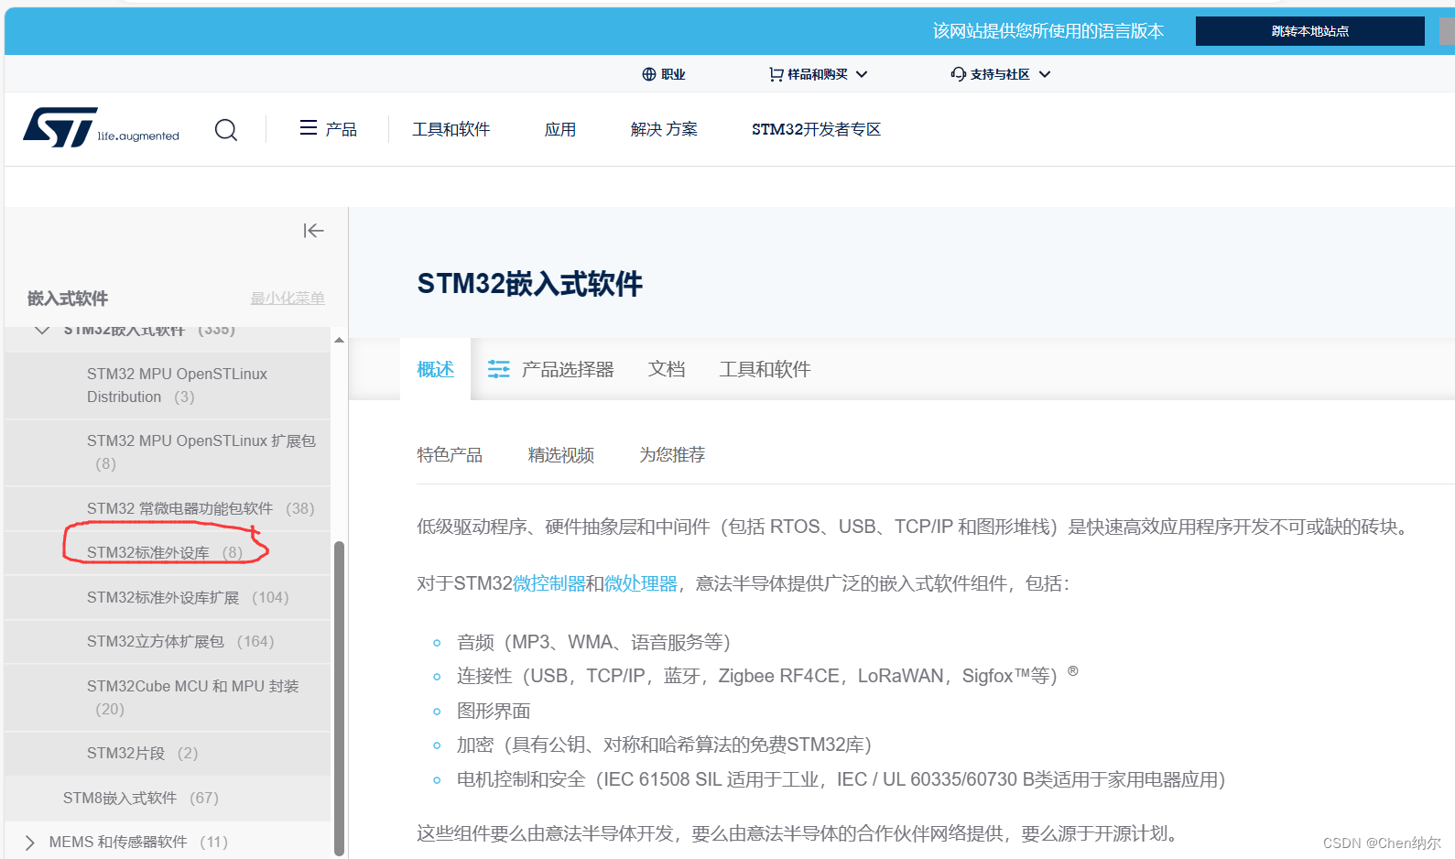The height and width of the screenshot is (859, 1455).
Task: Expand the 样品和购买 dropdown chevron
Action: 862,74
